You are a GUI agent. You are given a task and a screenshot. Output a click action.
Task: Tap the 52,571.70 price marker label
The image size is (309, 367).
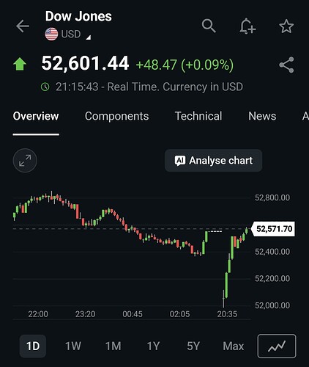click(273, 229)
